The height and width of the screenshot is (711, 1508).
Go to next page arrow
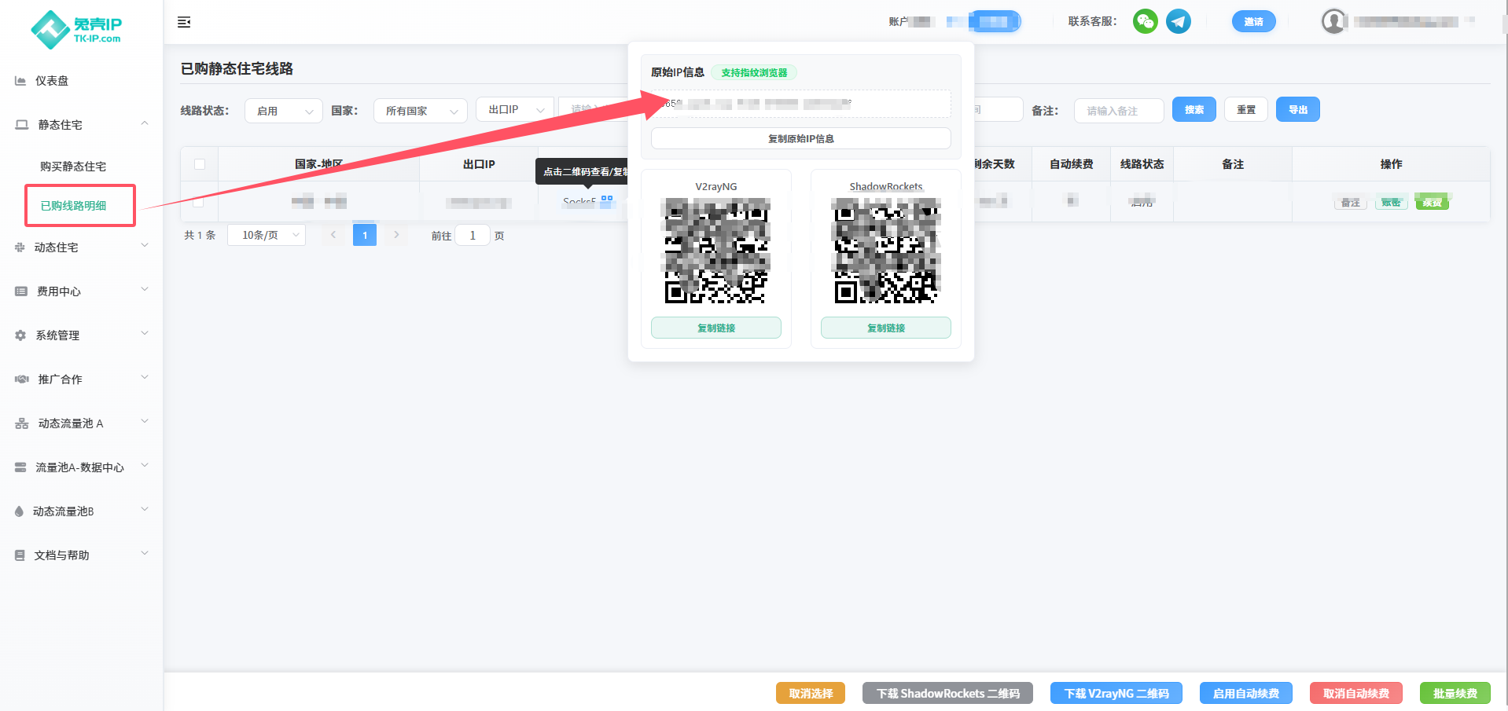pos(396,235)
